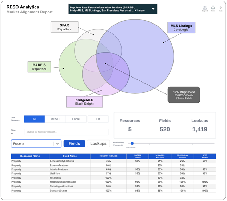Switch to the Local data elements tab
Image resolution: width=227 pixels, height=201 pixels.
pos(76,120)
